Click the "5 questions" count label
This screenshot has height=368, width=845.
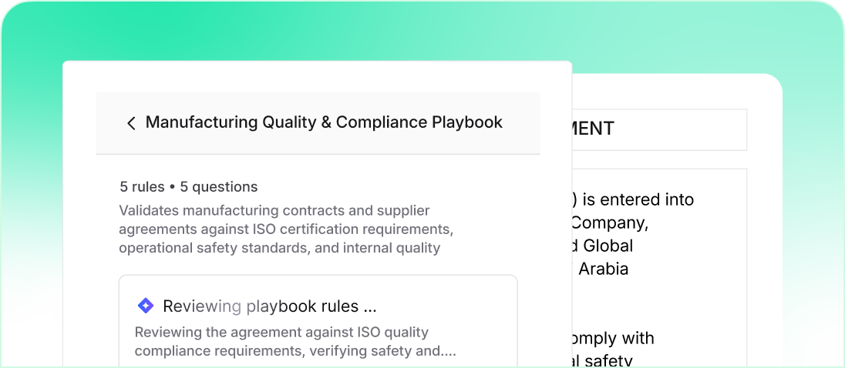[x=219, y=187]
